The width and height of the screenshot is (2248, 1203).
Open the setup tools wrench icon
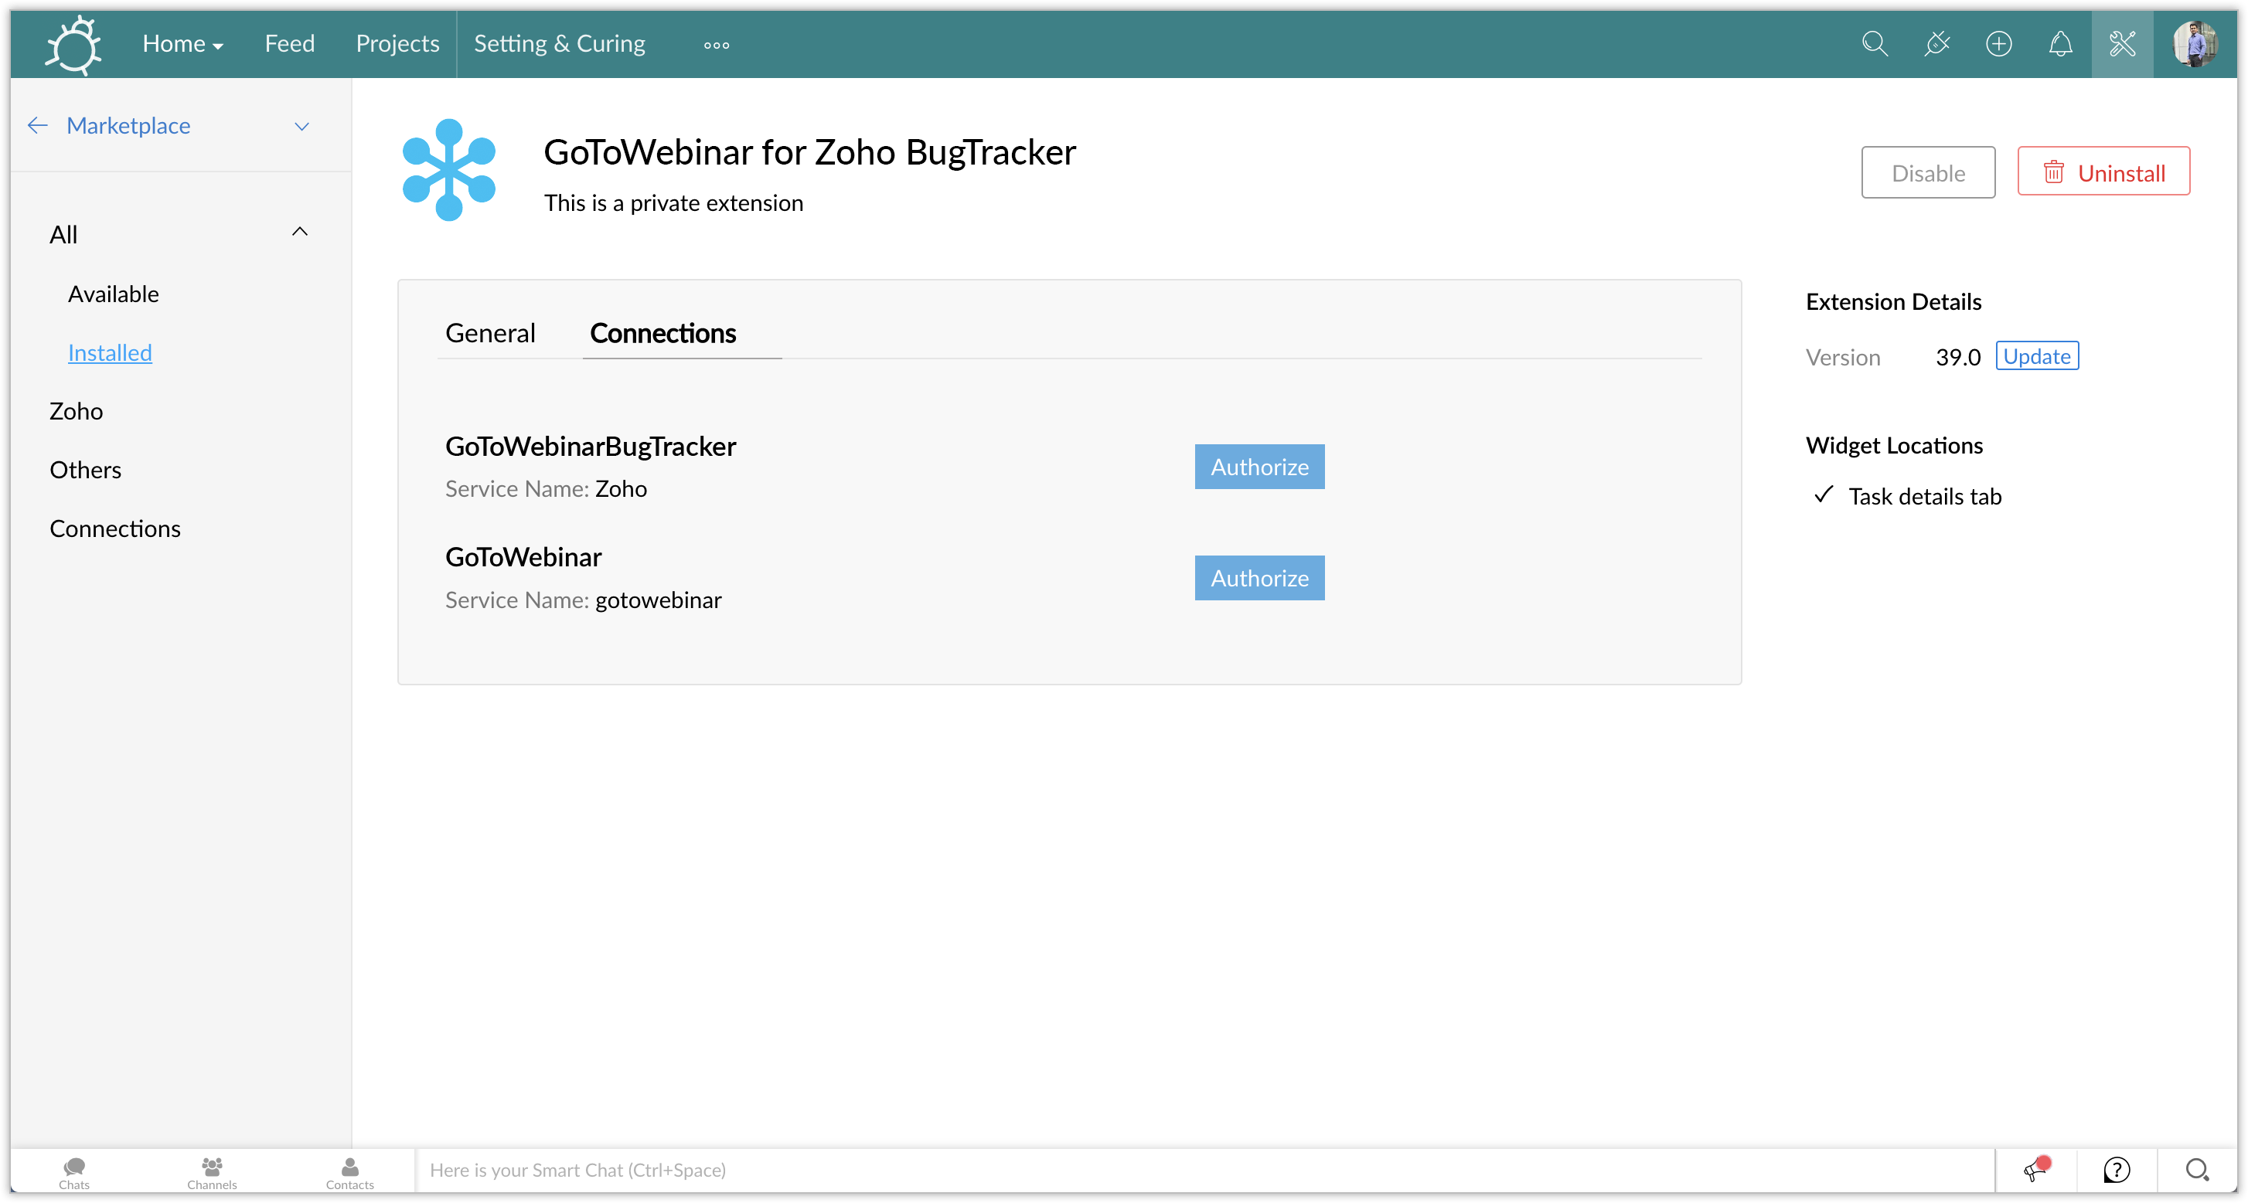(2121, 45)
